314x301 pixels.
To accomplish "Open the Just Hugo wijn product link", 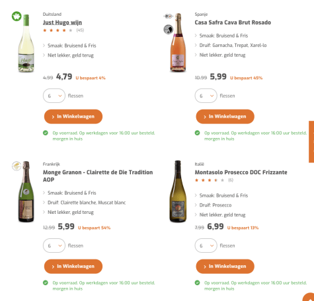I will pos(62,22).
